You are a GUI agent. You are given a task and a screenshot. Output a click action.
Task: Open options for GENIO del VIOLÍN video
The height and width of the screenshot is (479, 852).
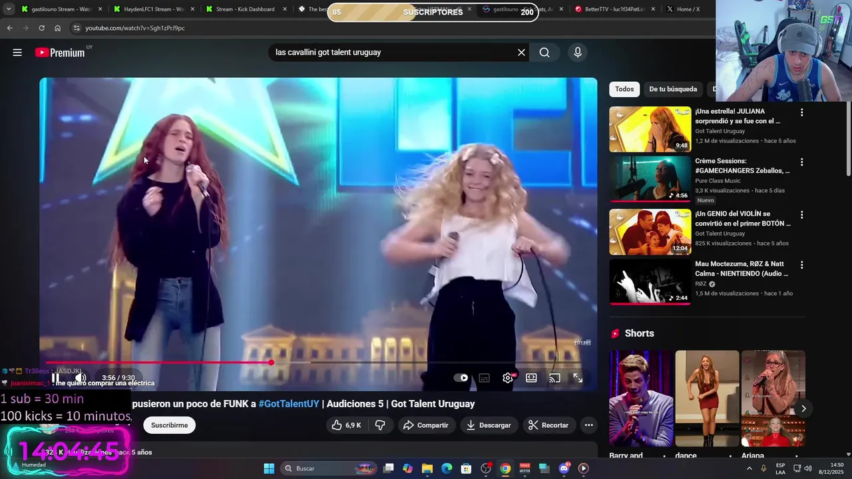pos(801,215)
